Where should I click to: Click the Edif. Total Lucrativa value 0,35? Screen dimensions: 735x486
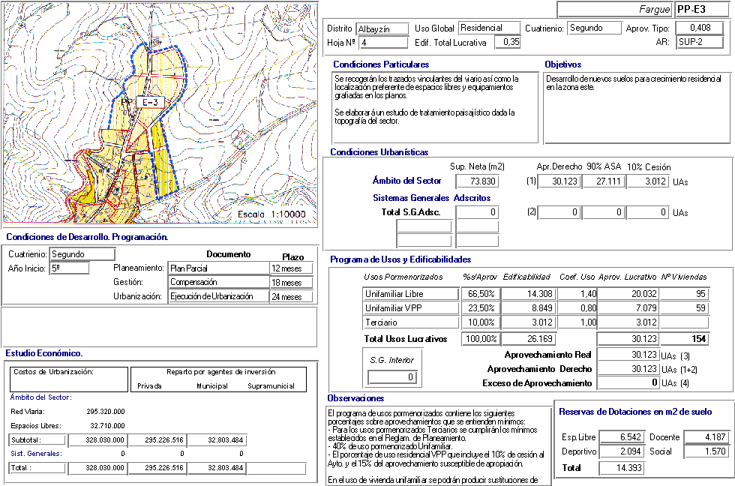(508, 43)
